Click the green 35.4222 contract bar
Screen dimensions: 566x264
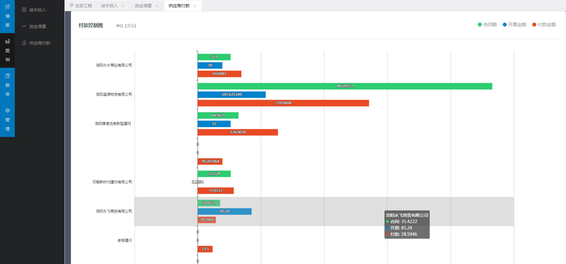pos(209,203)
